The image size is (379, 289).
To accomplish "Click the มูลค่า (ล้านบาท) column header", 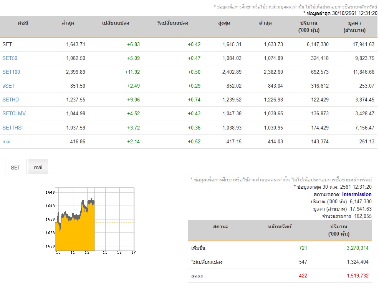I will point(354,27).
